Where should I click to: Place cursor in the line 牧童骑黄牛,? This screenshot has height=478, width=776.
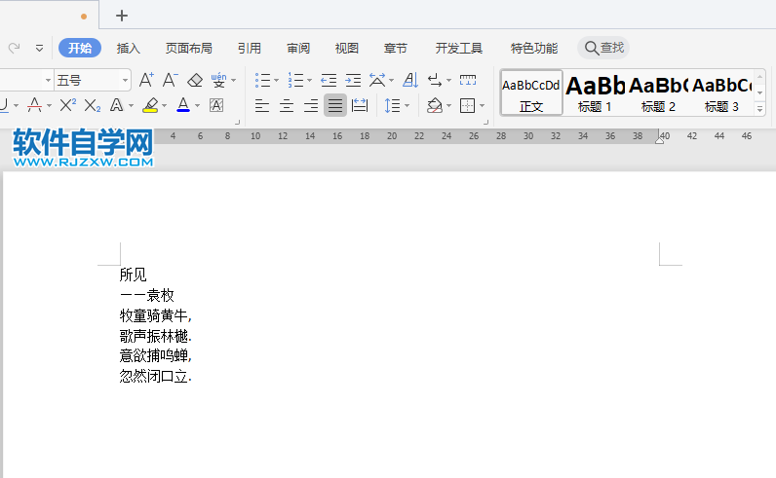pyautogui.click(x=155, y=315)
